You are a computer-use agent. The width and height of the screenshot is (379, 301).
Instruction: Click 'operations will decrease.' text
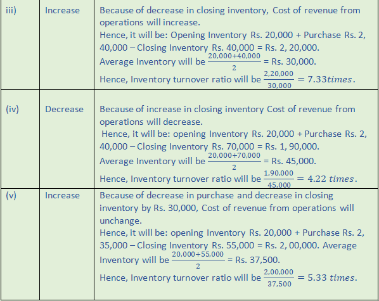click(x=151, y=122)
